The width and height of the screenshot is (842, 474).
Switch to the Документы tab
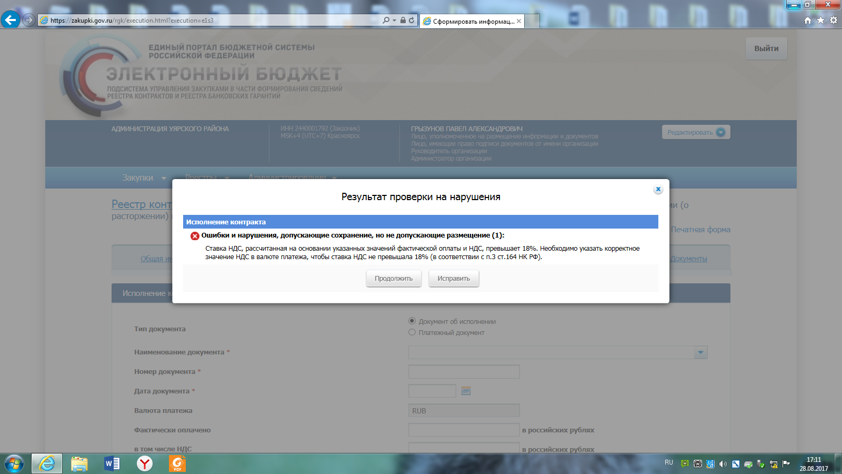tap(688, 259)
